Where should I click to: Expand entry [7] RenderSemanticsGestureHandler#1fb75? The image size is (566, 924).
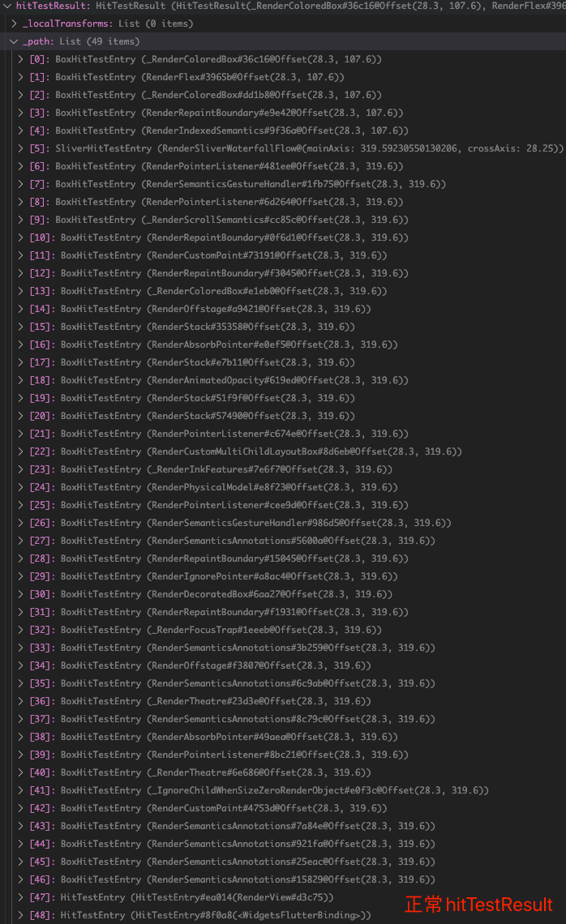click(21, 185)
